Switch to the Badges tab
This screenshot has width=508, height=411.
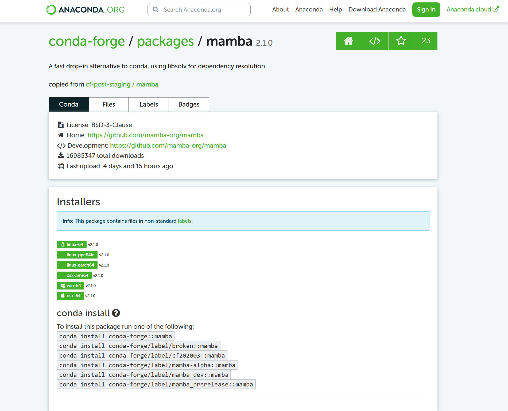coord(189,104)
